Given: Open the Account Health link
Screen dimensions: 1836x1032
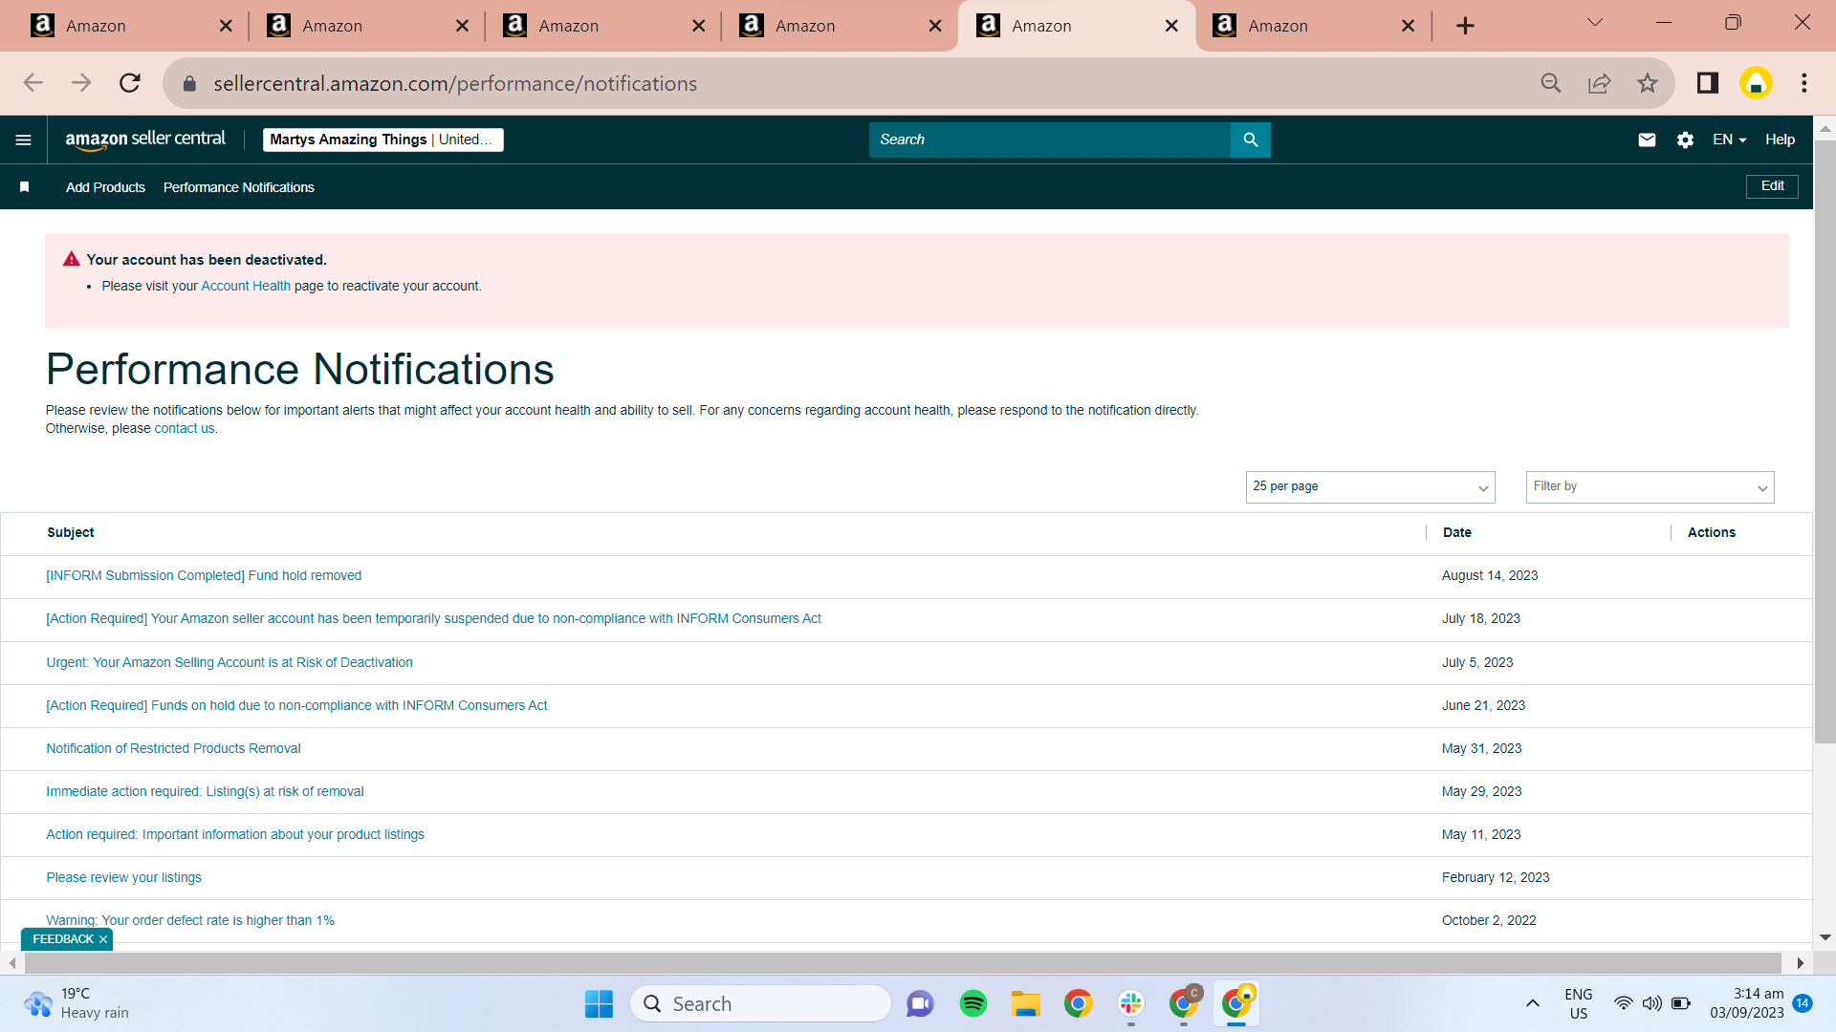Looking at the screenshot, I should 246,286.
